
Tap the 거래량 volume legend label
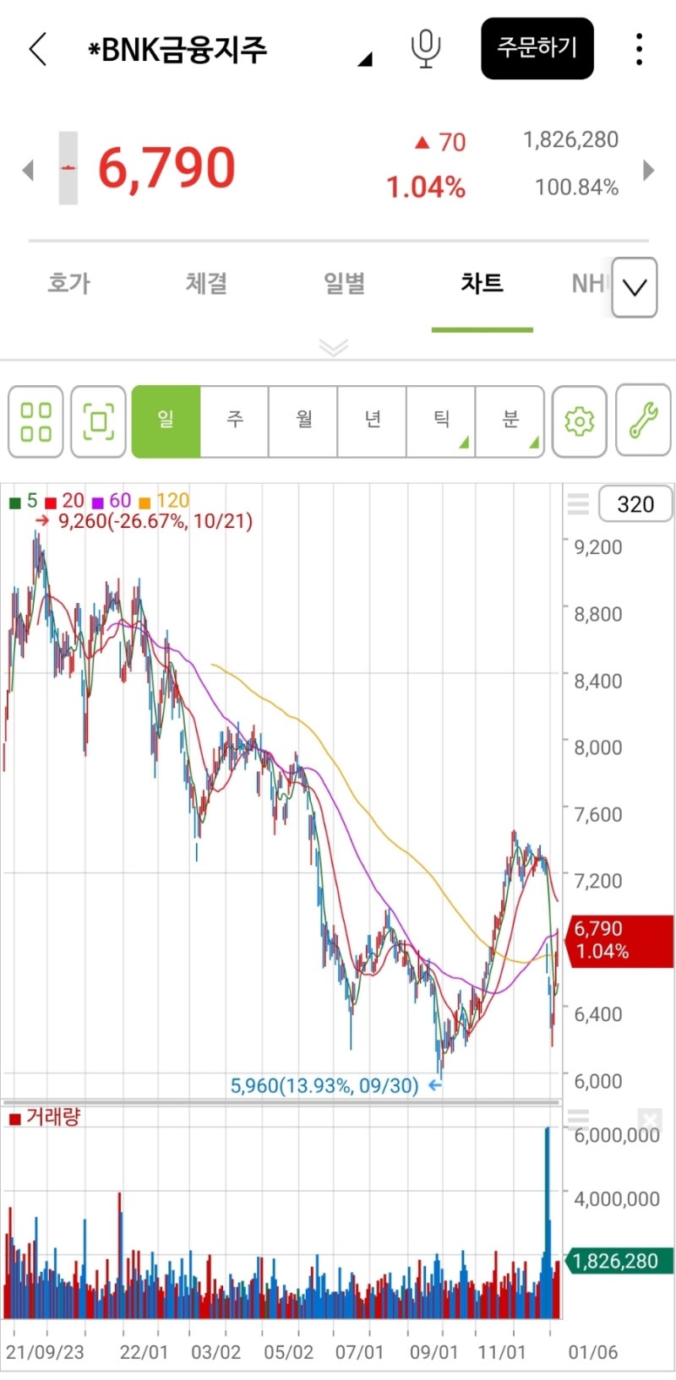45,1117
